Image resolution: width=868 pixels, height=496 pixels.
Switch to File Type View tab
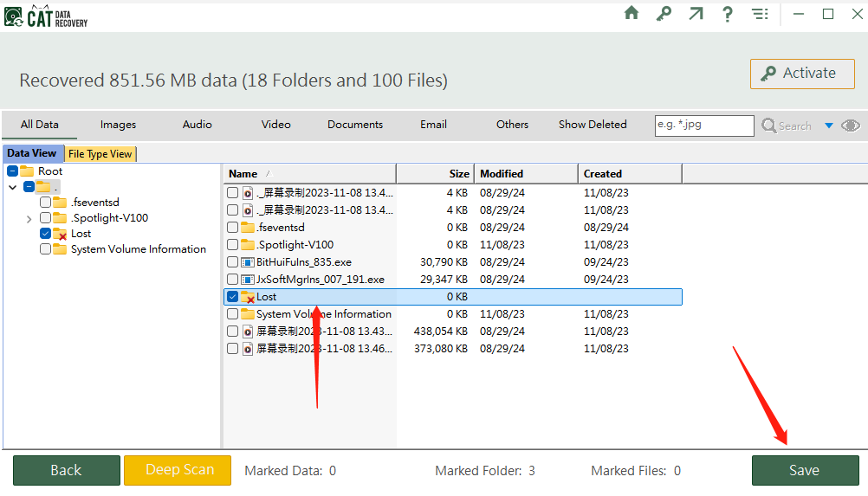coord(100,154)
